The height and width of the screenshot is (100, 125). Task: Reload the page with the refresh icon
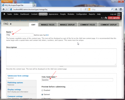(x=85, y=9)
